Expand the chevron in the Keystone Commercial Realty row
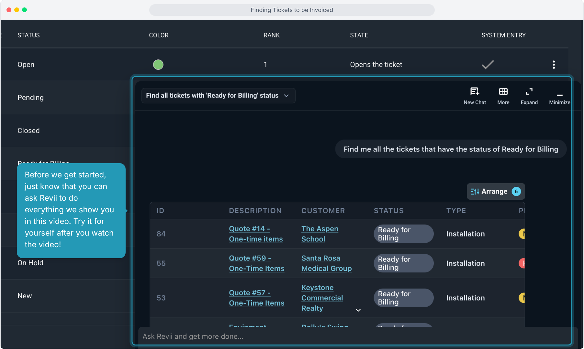The width and height of the screenshot is (584, 349). (358, 310)
